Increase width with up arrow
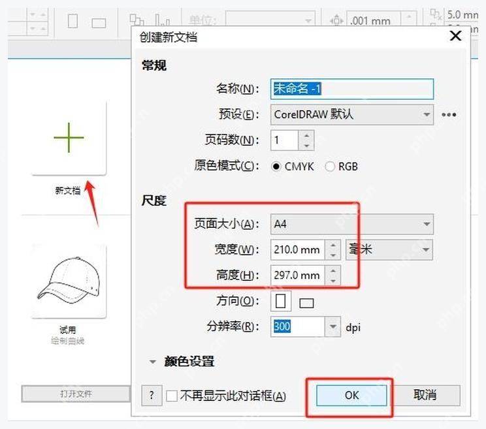This screenshot has height=429, width=486. point(333,245)
